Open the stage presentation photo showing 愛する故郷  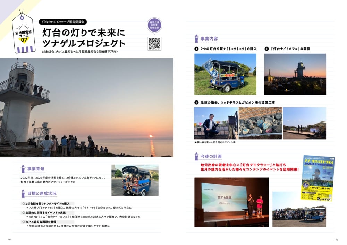click(231, 202)
